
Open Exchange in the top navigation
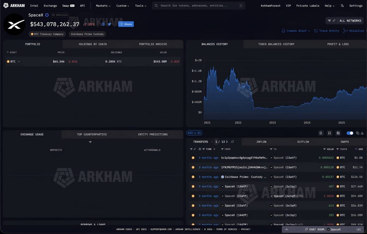50,6
